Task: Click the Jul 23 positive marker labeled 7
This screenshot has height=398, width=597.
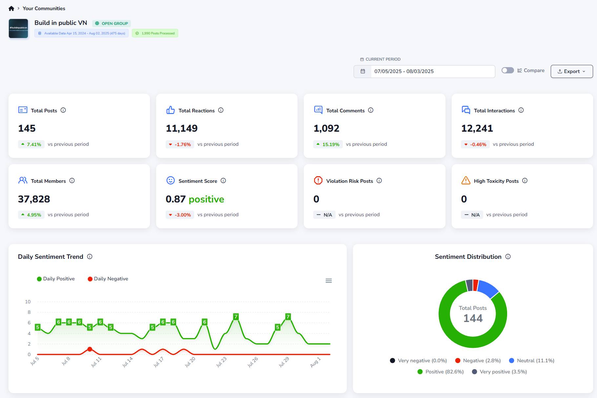Action: pyautogui.click(x=236, y=317)
